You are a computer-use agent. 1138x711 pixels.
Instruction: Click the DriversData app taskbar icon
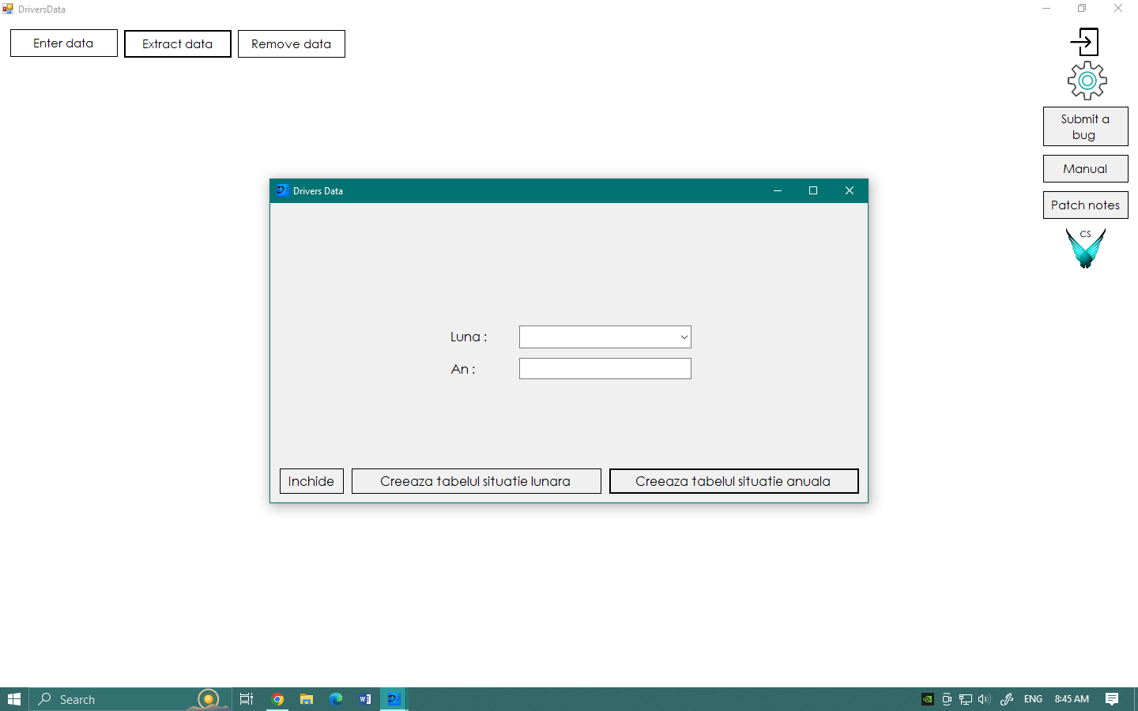(394, 699)
